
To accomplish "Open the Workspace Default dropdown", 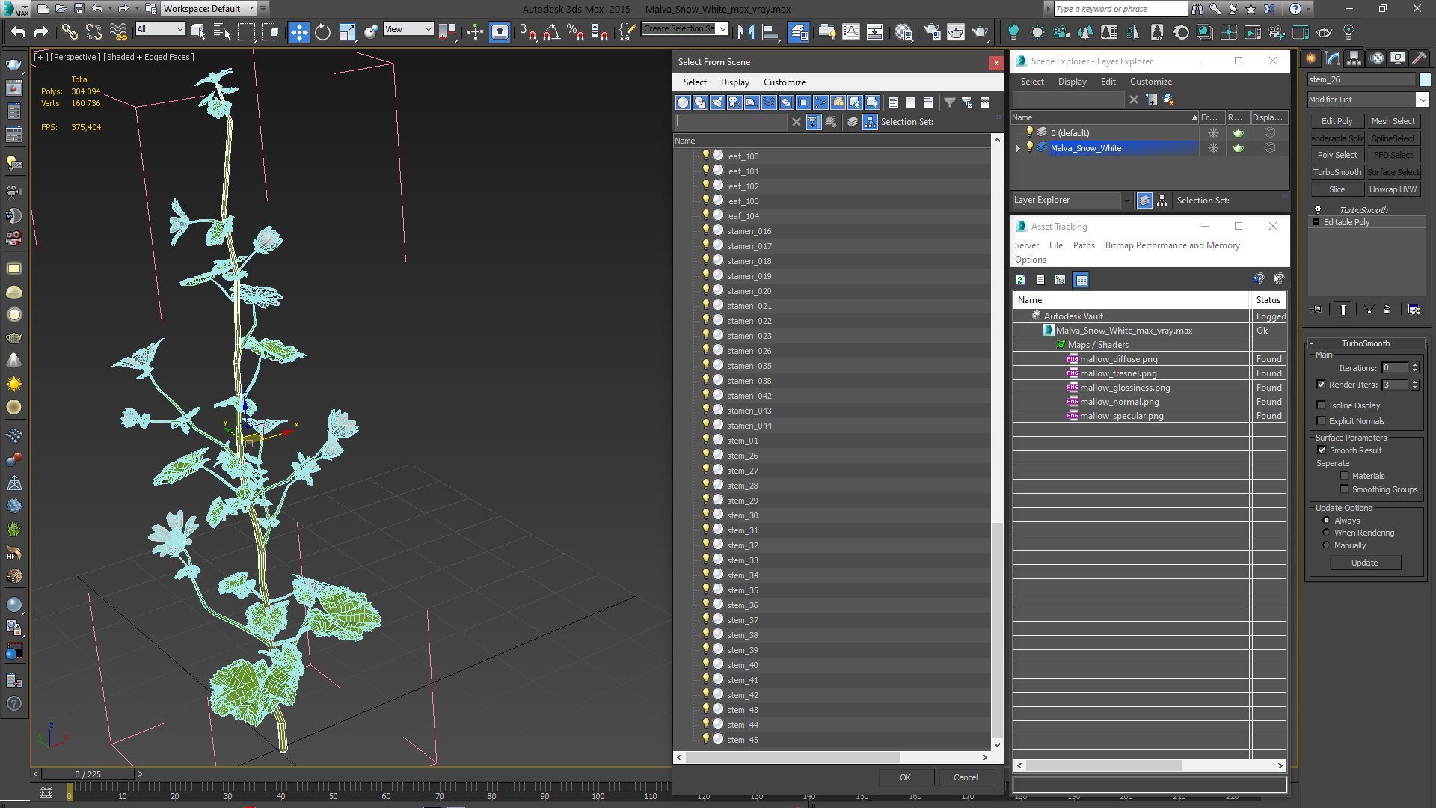I will tap(251, 9).
